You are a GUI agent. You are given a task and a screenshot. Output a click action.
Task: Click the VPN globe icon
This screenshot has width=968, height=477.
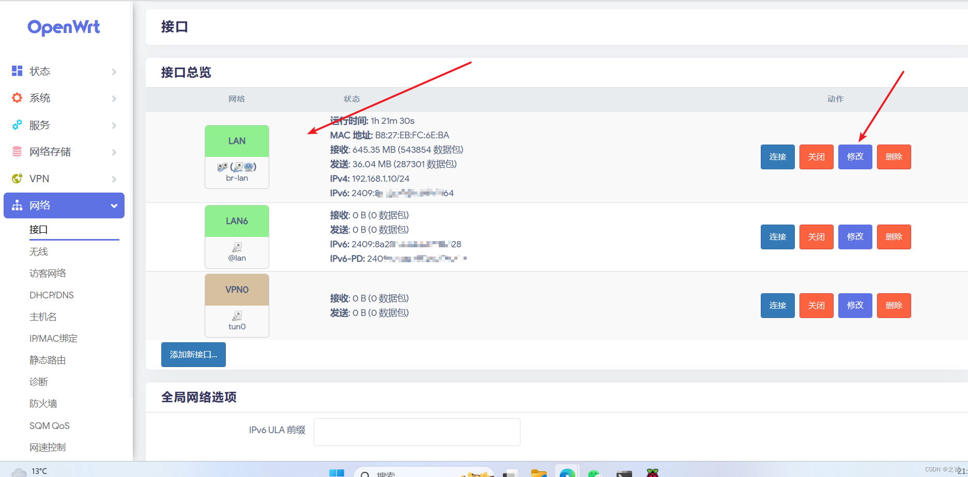tap(17, 178)
